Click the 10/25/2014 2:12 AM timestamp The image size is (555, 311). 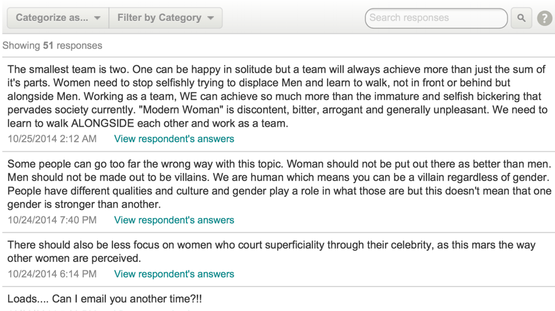[52, 139]
